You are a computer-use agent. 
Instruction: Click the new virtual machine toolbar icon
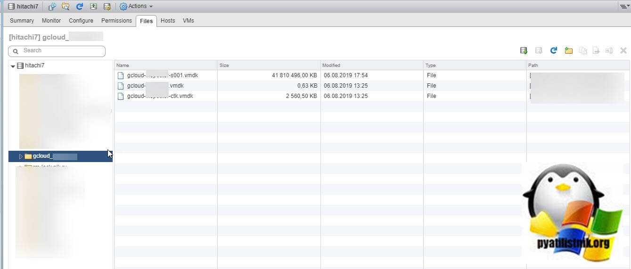(x=52, y=6)
